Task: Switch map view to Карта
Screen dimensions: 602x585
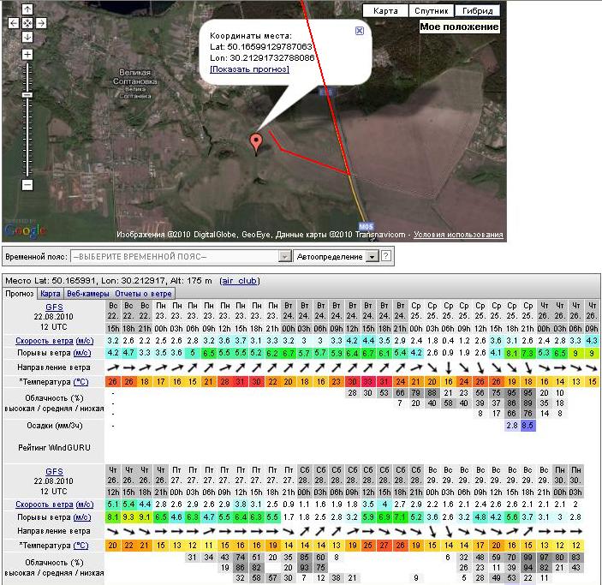Action: pyautogui.click(x=385, y=11)
